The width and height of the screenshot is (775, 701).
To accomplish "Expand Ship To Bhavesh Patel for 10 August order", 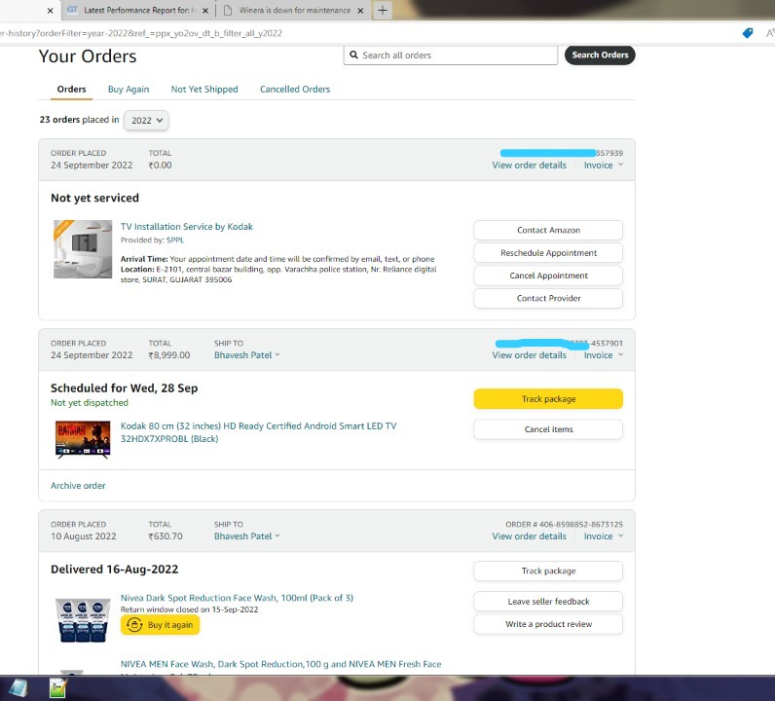I will coord(246,536).
